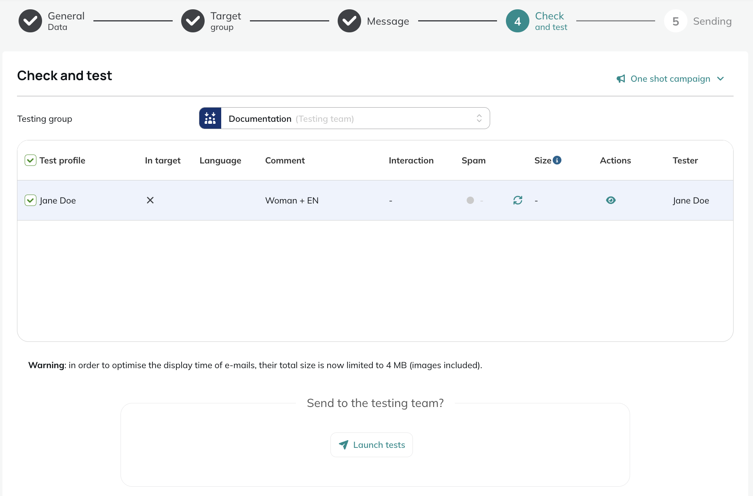Go to the Sending step
The image size is (753, 496).
click(x=698, y=21)
